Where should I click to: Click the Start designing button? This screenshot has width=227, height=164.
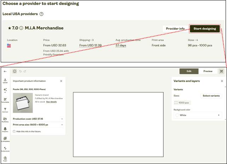(x=205, y=28)
